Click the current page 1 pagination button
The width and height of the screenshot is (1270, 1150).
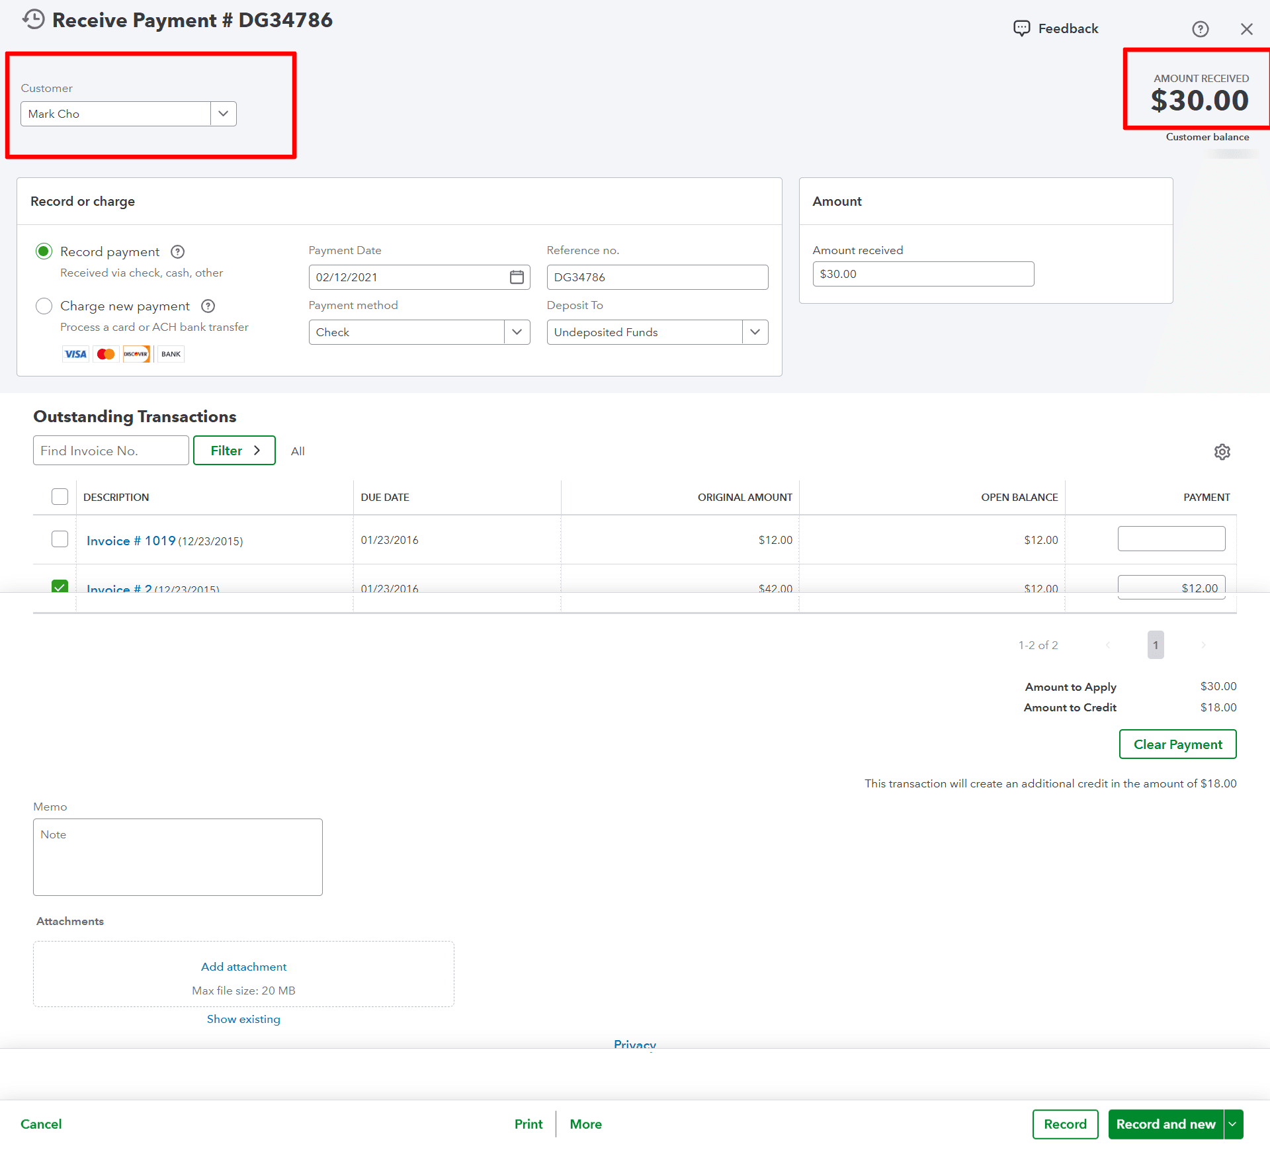click(1155, 645)
